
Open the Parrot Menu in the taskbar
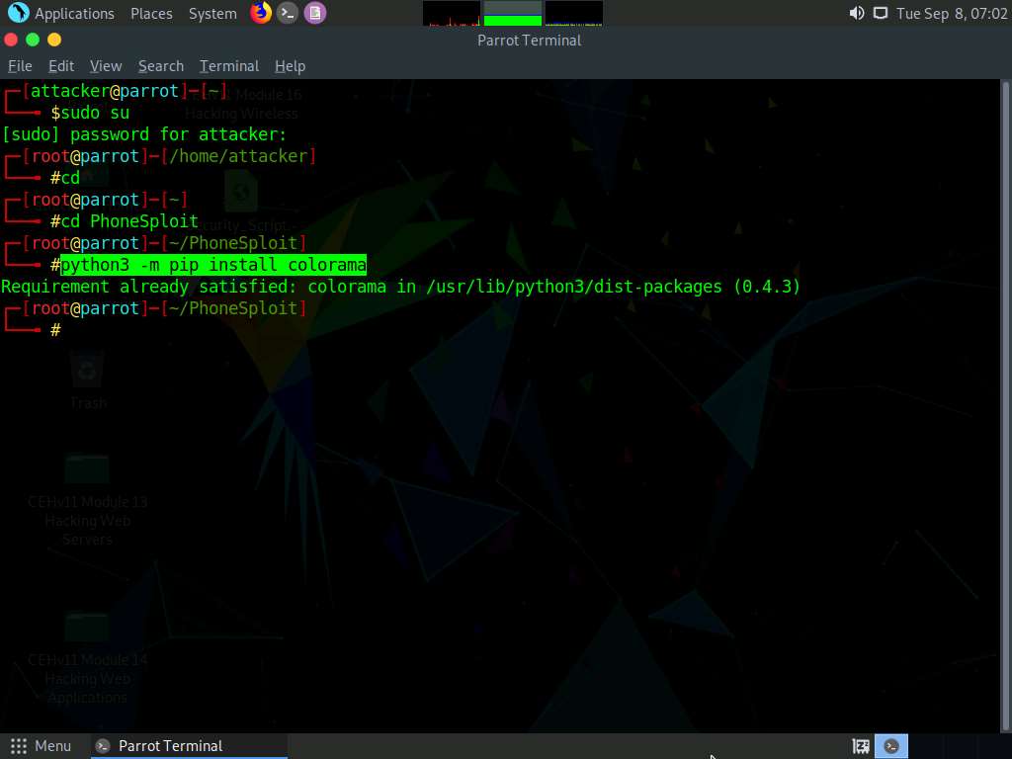[x=42, y=745]
